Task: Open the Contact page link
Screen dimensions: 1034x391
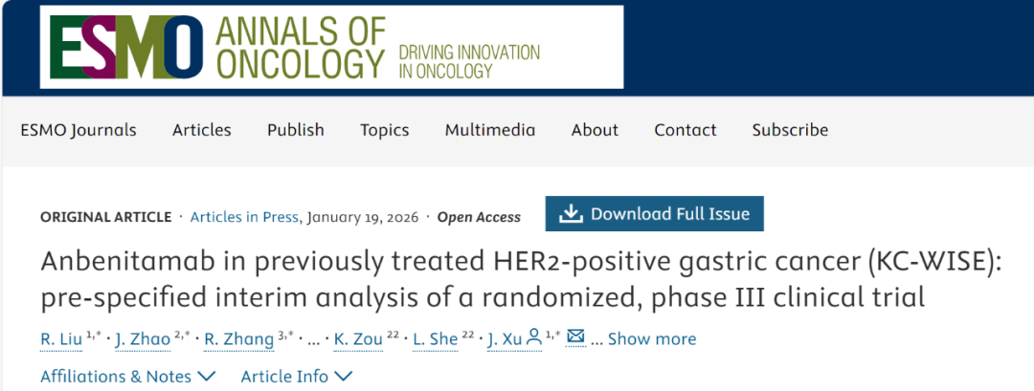Action: (x=686, y=130)
